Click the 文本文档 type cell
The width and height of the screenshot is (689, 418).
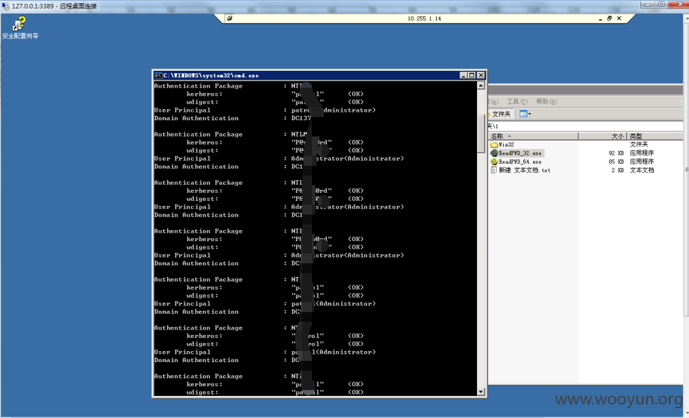(x=642, y=170)
